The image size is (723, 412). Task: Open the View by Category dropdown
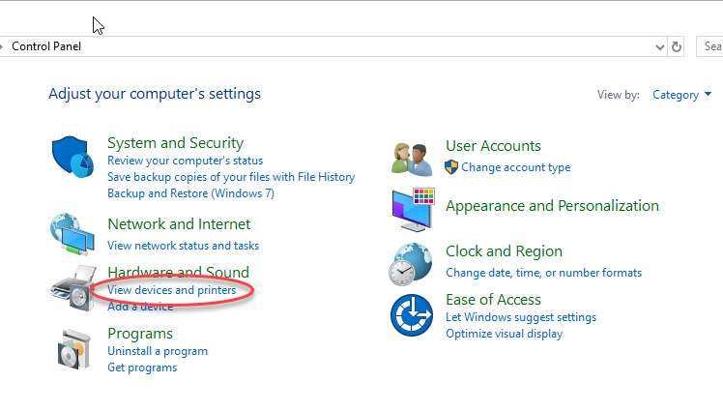681,95
